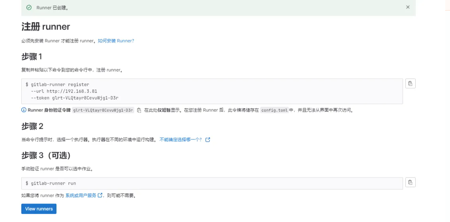The image size is (450, 222).
Task: Copy the runner authentication token inline
Action: (x=139, y=110)
